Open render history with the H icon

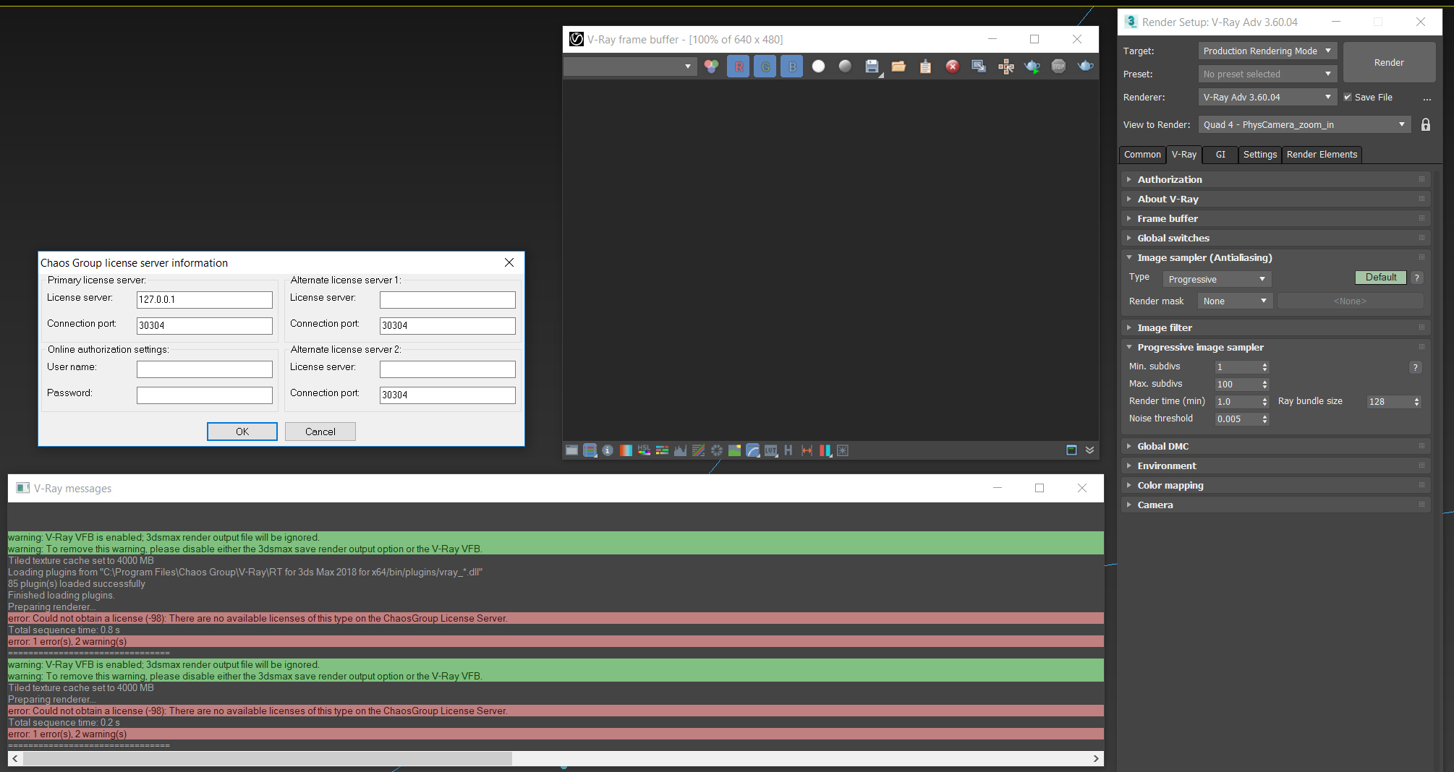click(x=788, y=450)
